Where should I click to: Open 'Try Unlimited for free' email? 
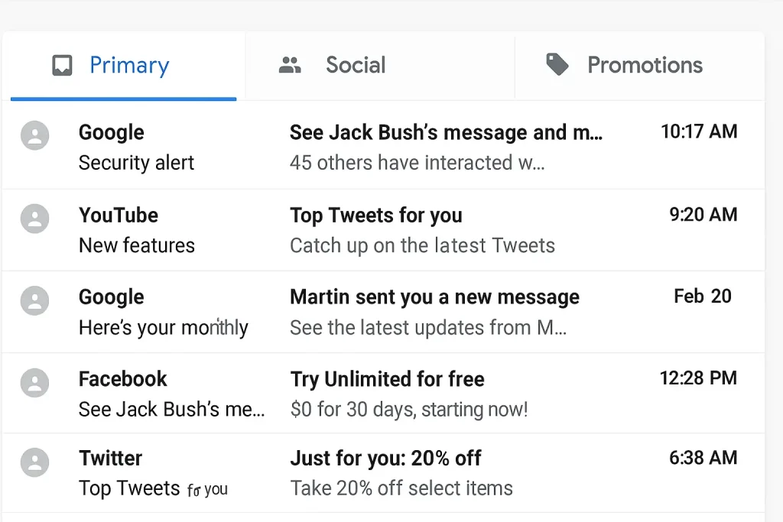point(387,379)
